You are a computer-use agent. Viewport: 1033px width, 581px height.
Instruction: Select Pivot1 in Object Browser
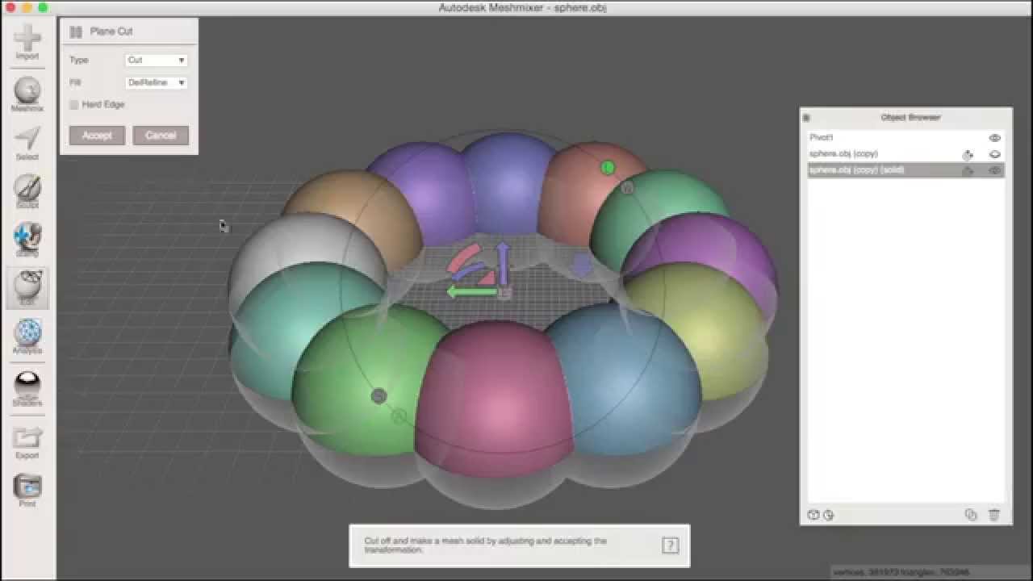point(905,138)
